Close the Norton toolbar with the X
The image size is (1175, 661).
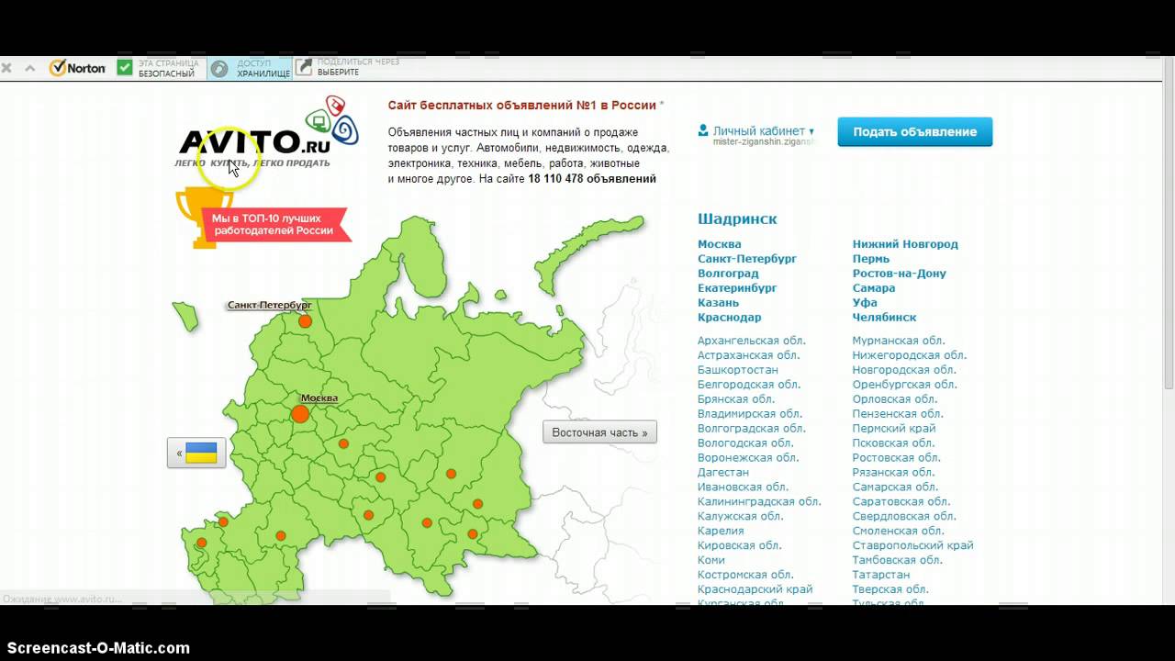pyautogui.click(x=6, y=68)
